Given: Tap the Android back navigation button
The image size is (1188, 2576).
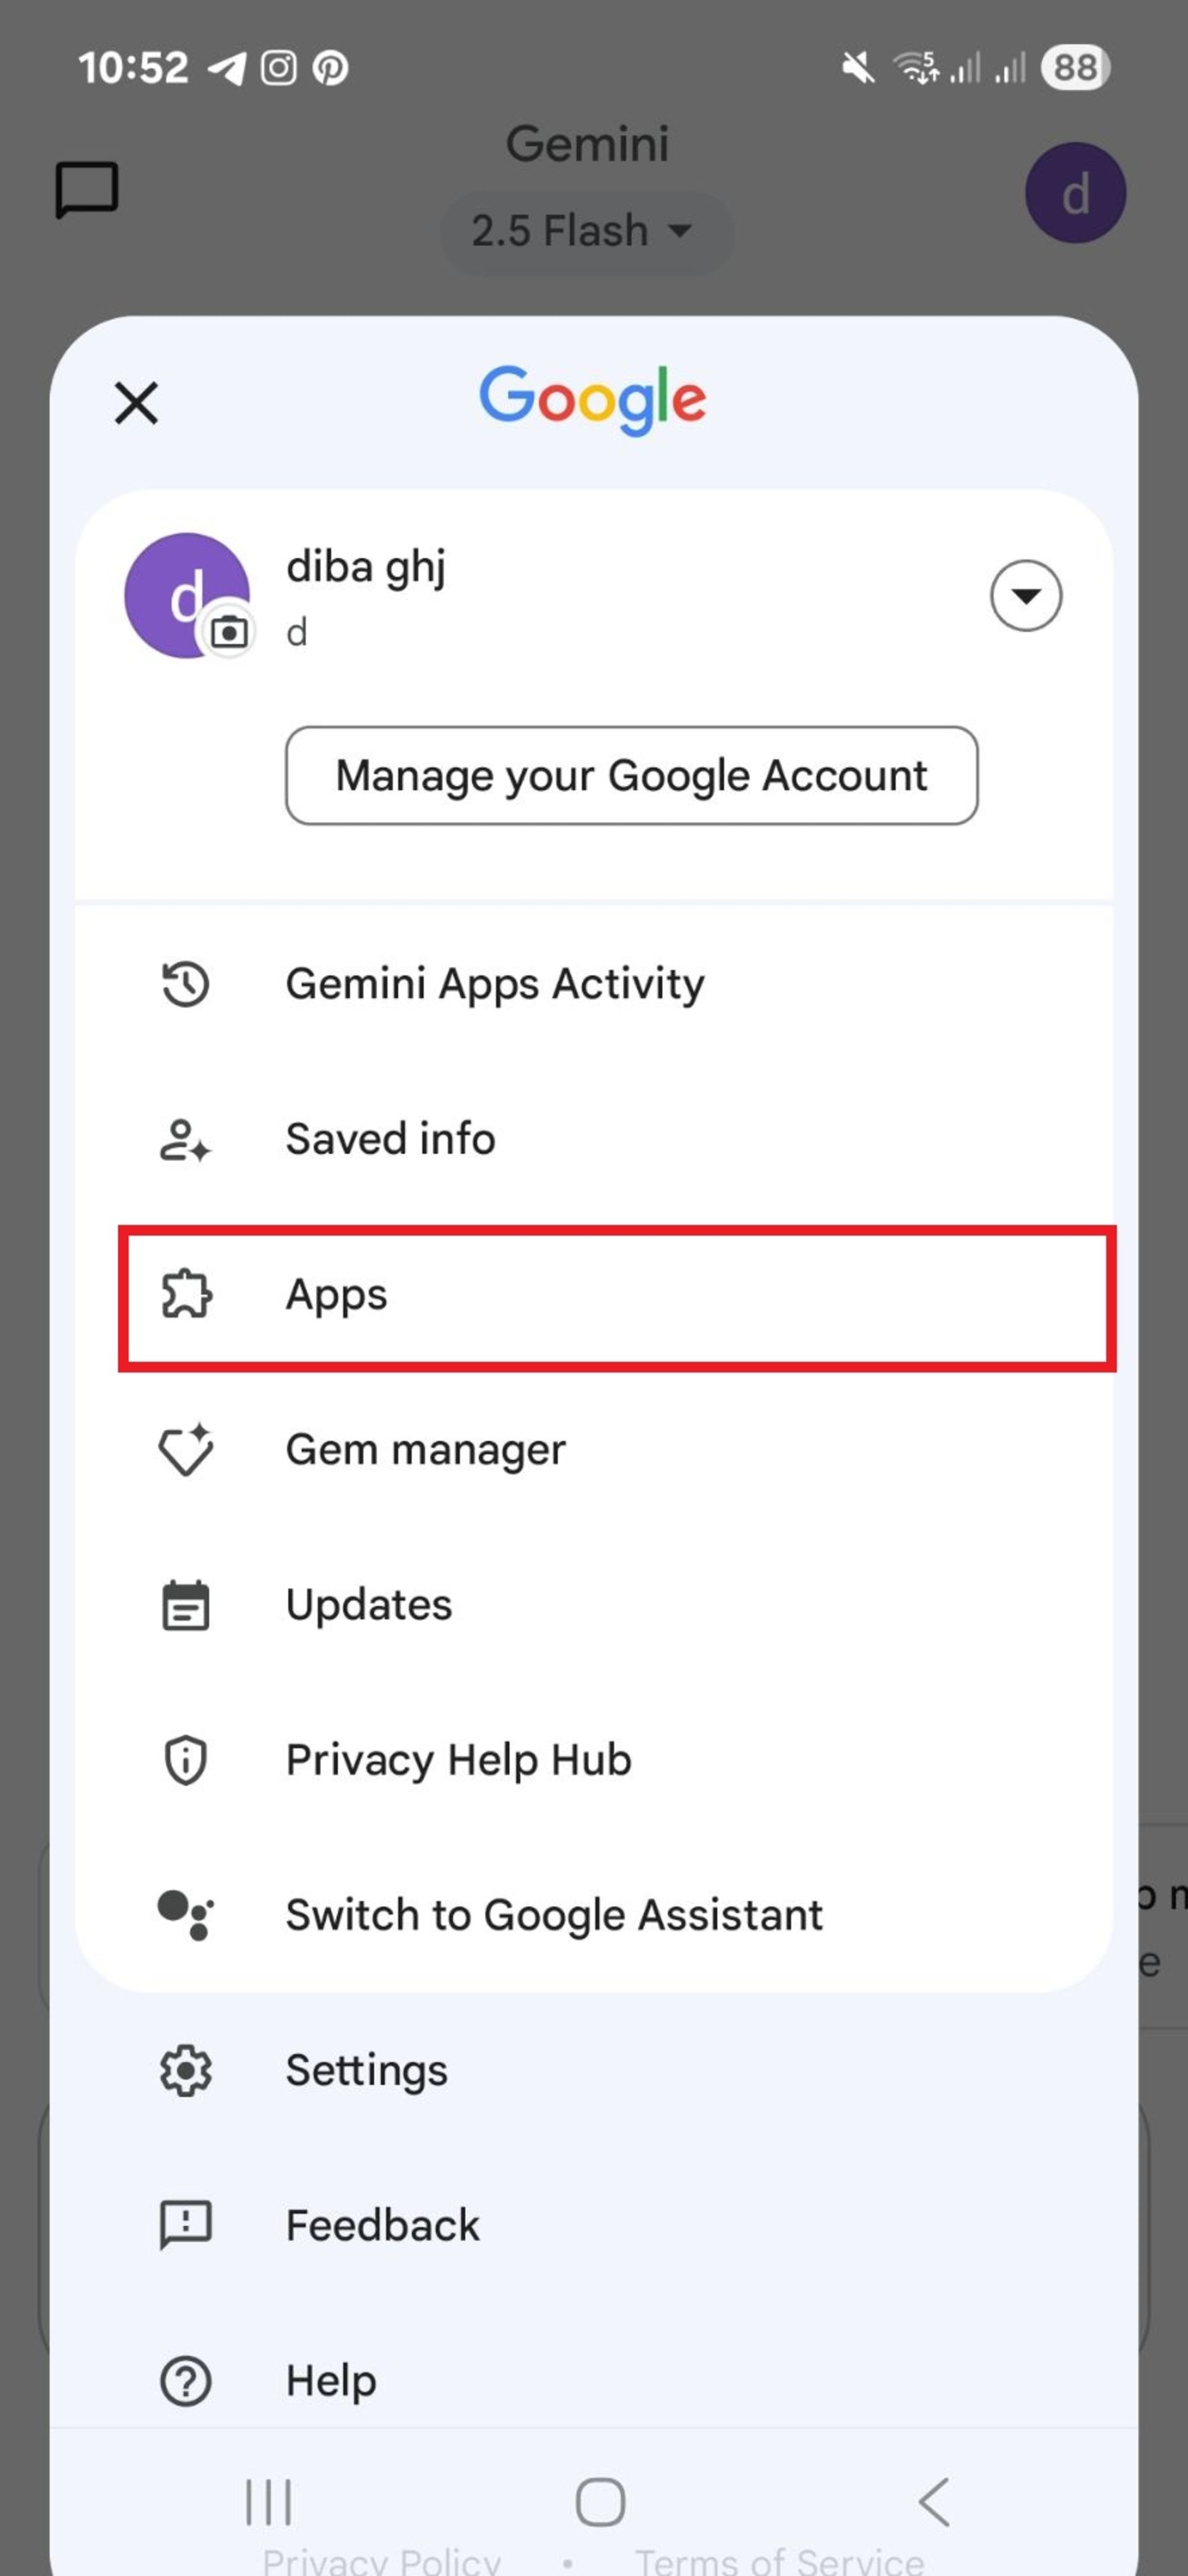Looking at the screenshot, I should click(x=933, y=2502).
